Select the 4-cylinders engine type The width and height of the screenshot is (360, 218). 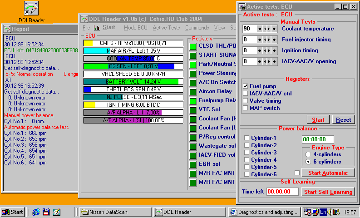tap(309, 154)
